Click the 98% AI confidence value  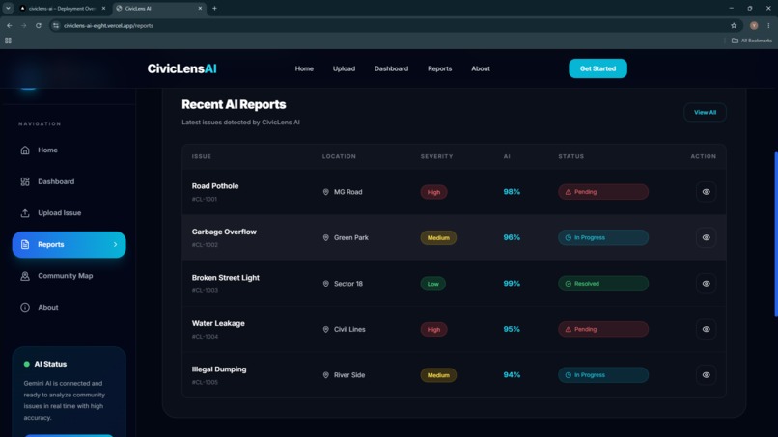pos(512,192)
